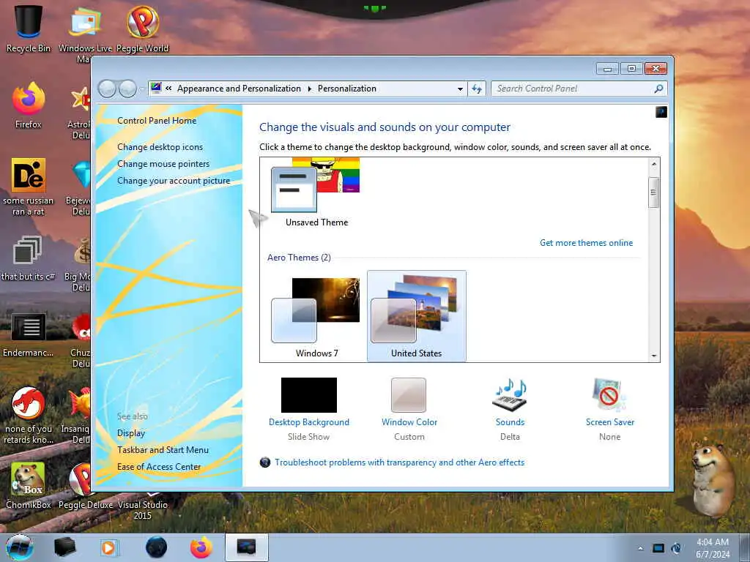750x562 pixels.
Task: Open Change mouse pointers link
Action: click(x=163, y=164)
